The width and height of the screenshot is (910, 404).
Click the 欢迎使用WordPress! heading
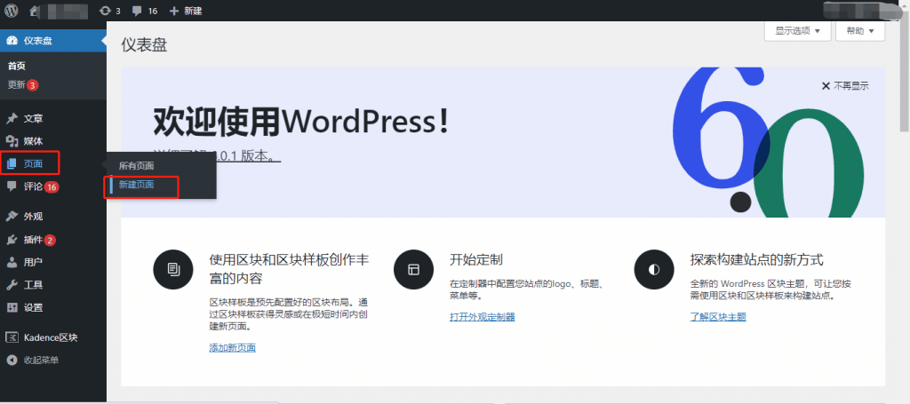[301, 123]
